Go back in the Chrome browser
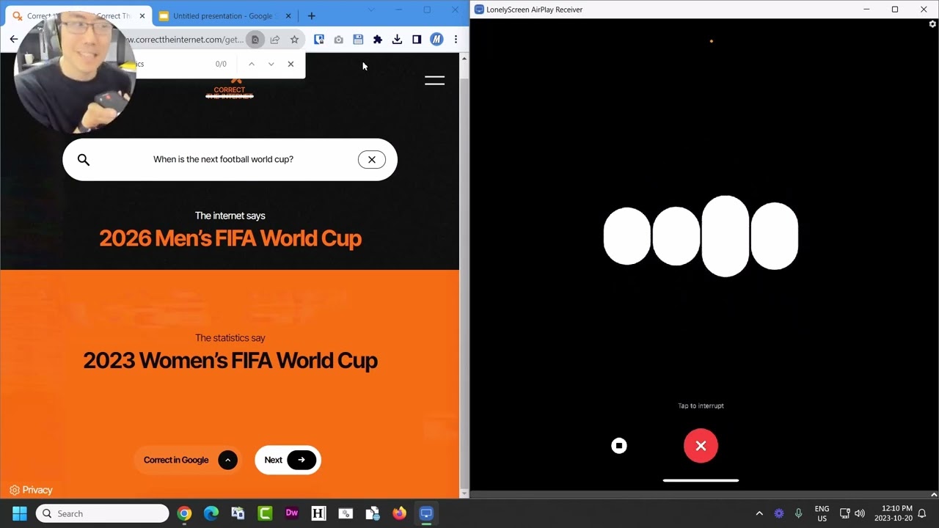Image resolution: width=939 pixels, height=528 pixels. [x=14, y=40]
